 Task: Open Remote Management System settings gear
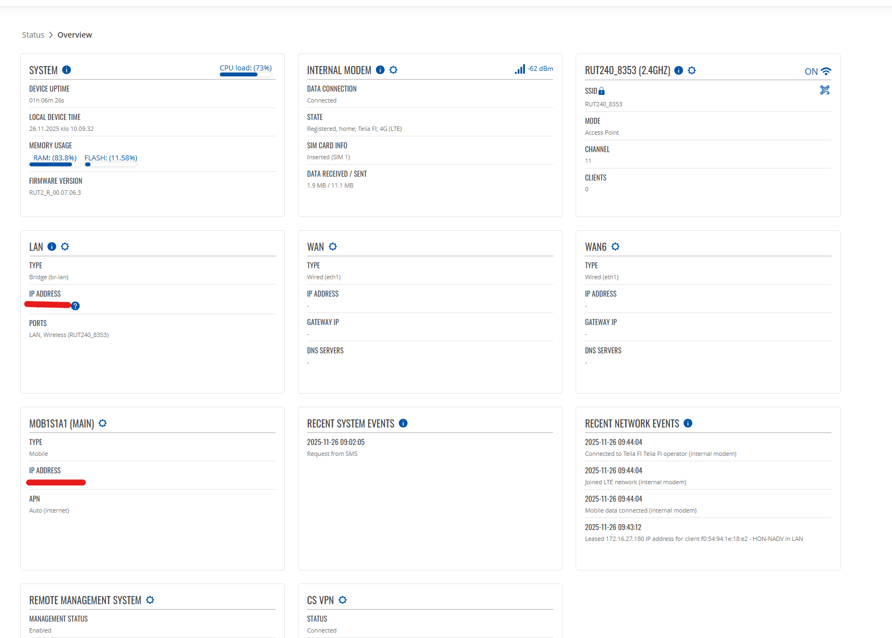[x=150, y=600]
